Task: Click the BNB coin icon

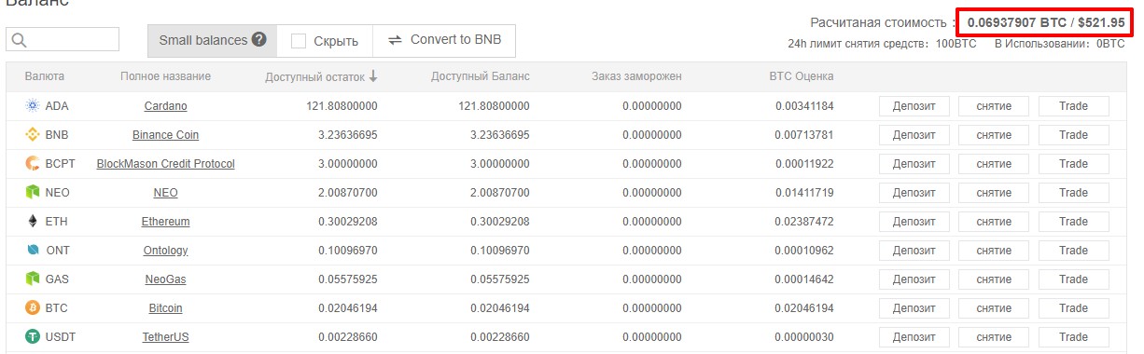Action: tap(33, 135)
